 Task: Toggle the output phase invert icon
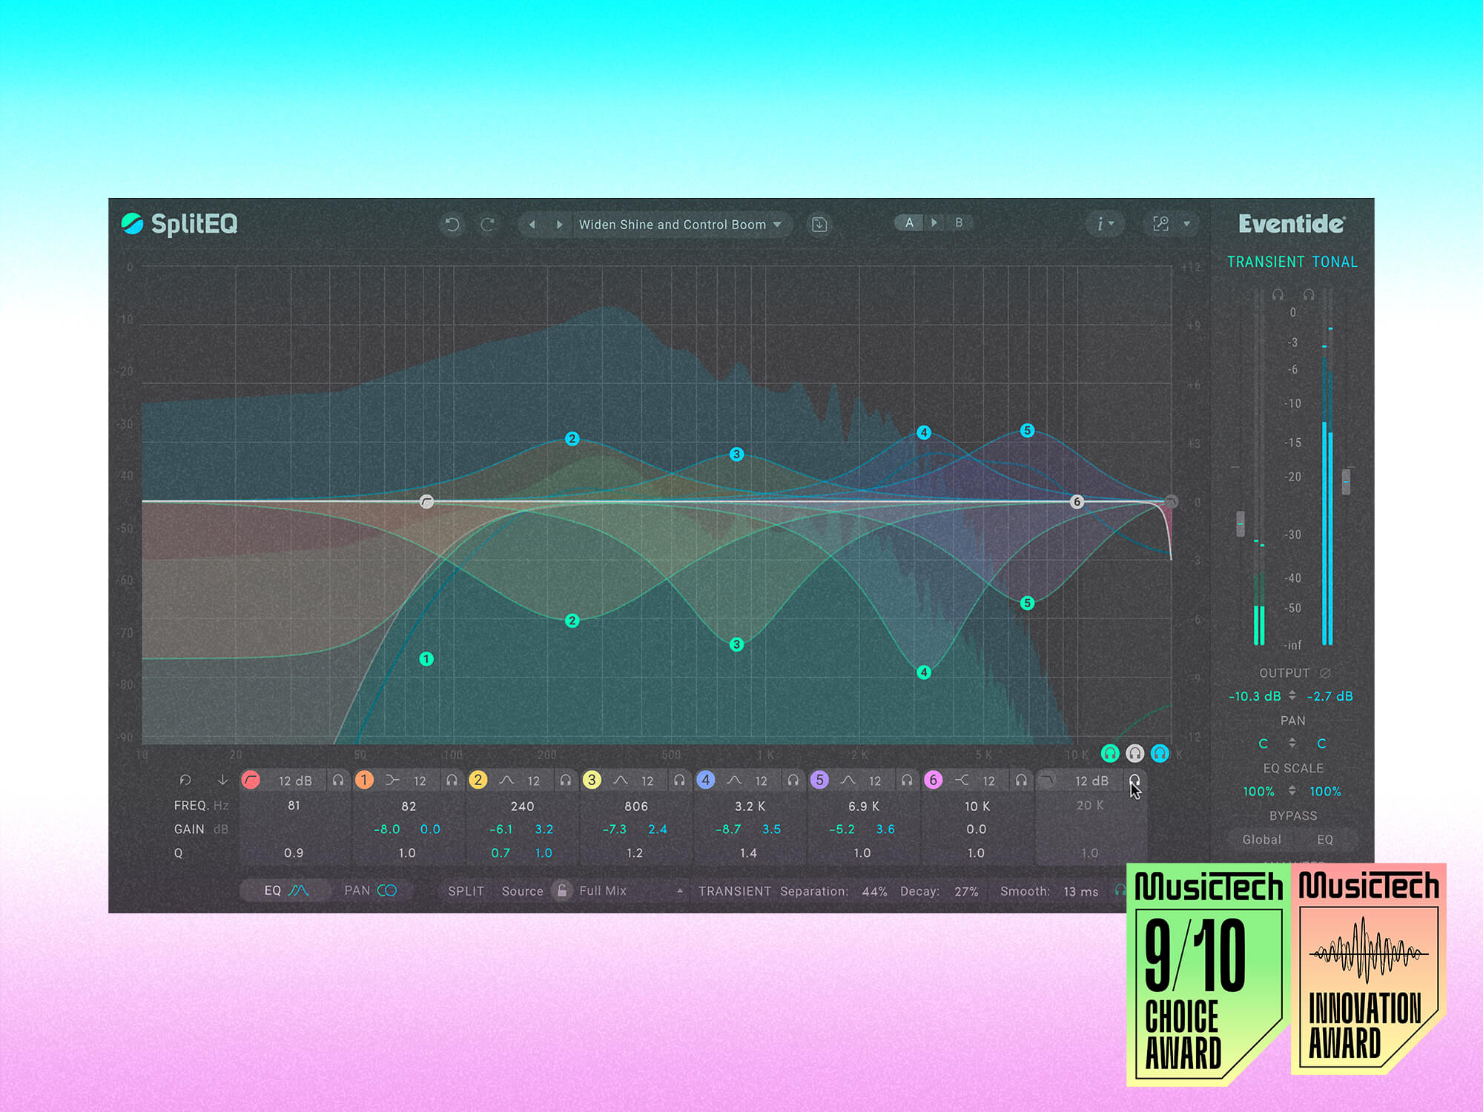click(x=1325, y=673)
